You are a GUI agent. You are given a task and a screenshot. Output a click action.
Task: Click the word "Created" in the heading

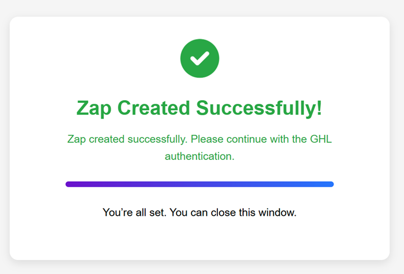[x=154, y=108]
